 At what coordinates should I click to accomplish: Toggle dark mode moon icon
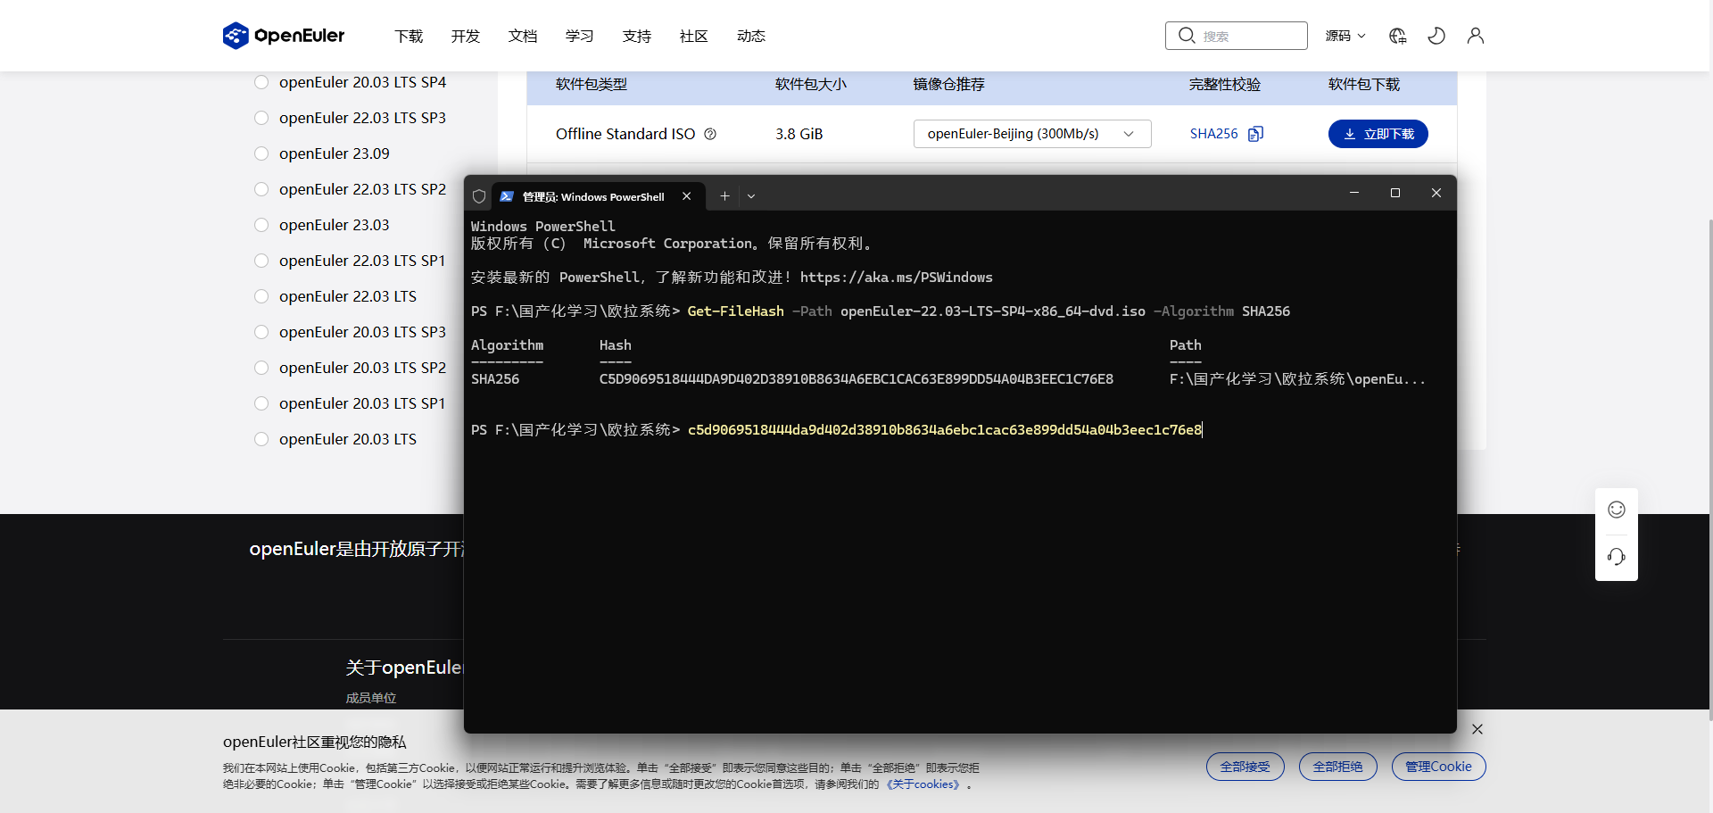(1436, 36)
